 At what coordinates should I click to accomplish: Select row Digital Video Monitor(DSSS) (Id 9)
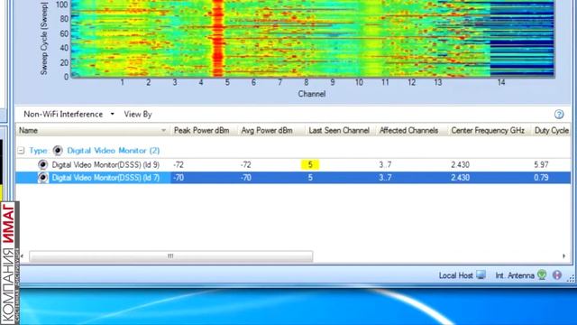tap(293, 164)
